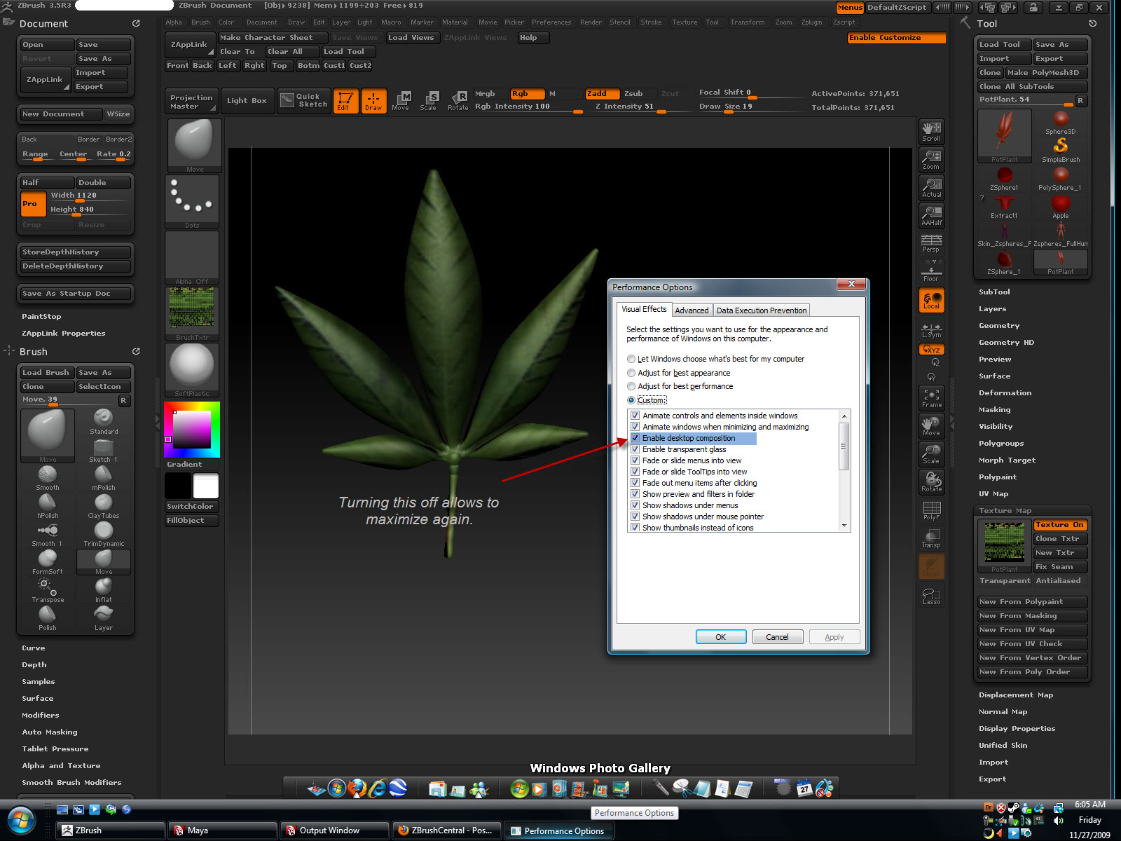Click the AAHalf view icon
The image size is (1121, 841).
click(931, 216)
